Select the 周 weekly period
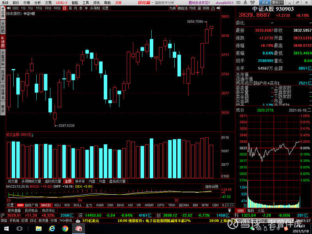 [x=70, y=8]
